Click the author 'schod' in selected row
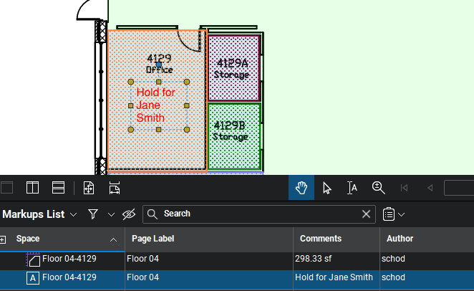Screen dimensions: 474x291 [393, 277]
